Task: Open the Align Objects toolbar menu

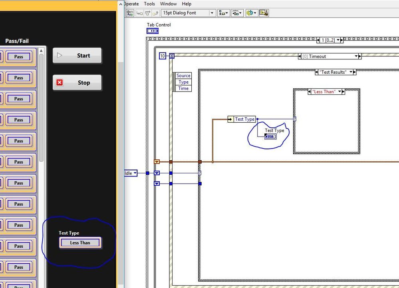Action: tap(223, 13)
